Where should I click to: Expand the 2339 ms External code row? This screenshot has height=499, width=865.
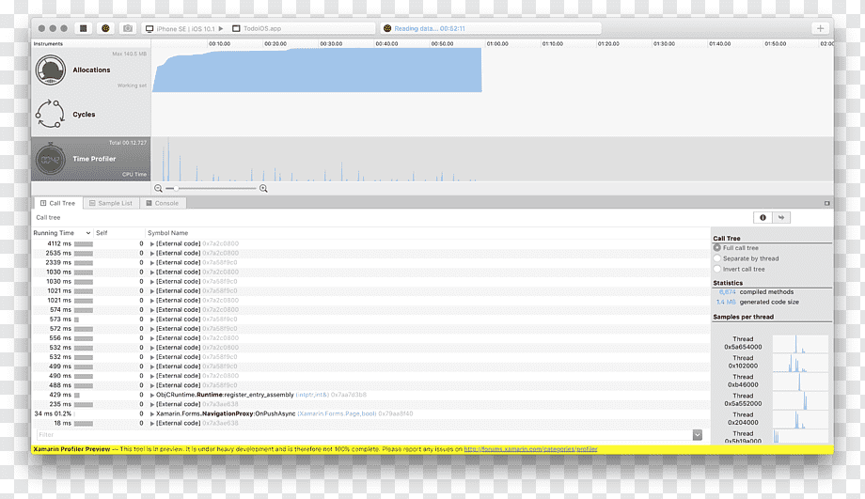coord(152,262)
